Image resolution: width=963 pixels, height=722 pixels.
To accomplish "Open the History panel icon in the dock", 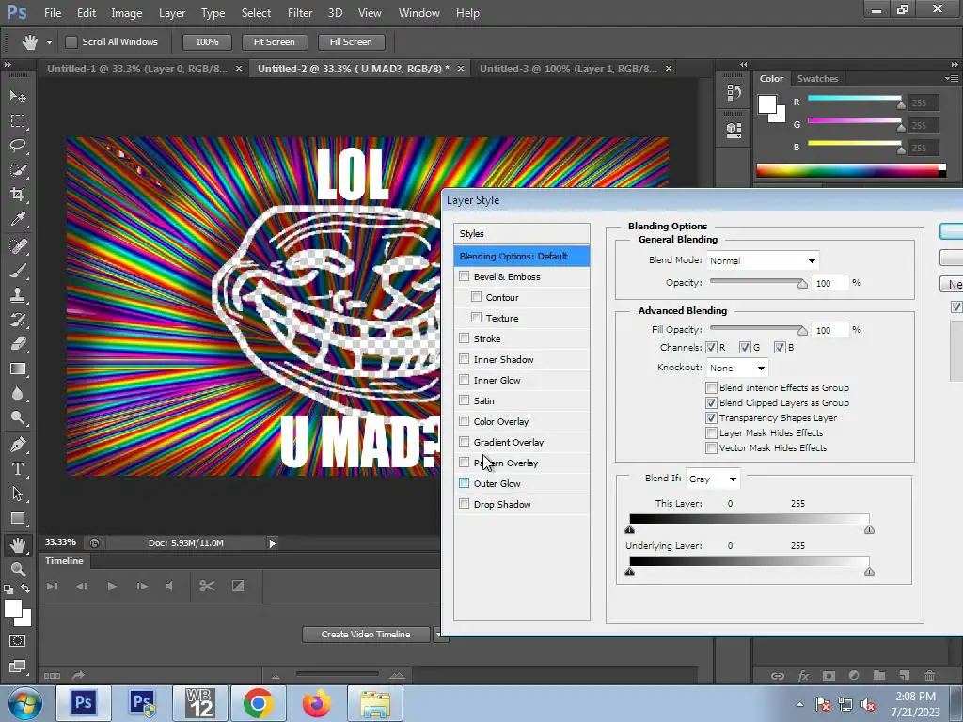I will click(734, 92).
